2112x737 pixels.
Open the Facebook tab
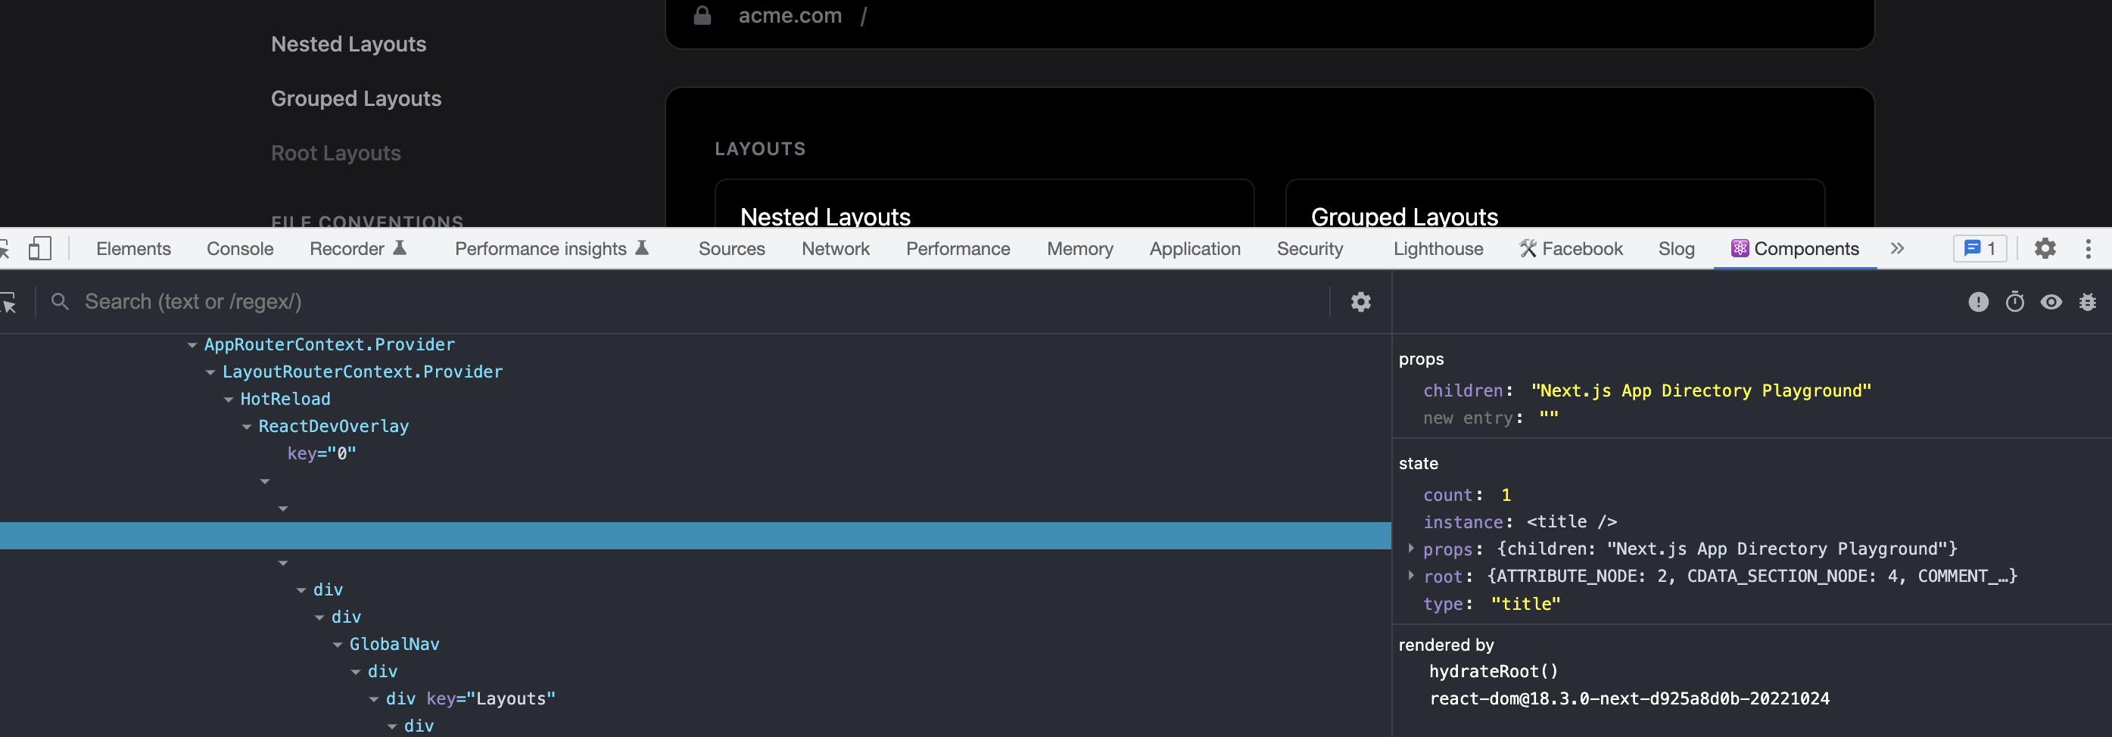tap(1571, 248)
